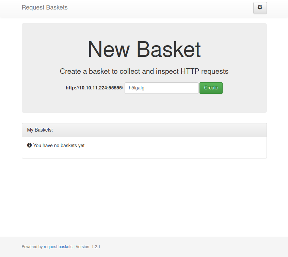Click empty gray area below the Create button
This screenshot has height=257, width=288.
tap(211, 103)
